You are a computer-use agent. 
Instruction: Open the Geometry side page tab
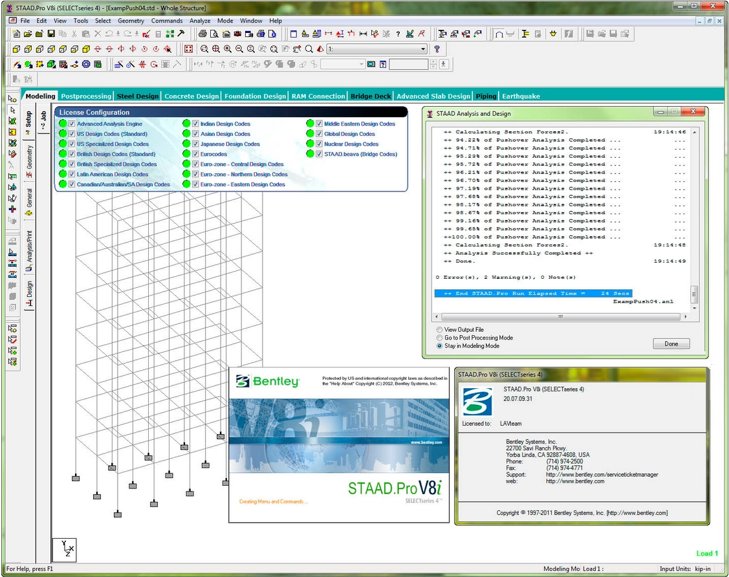[x=29, y=161]
